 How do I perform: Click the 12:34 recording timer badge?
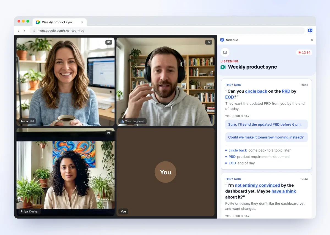pos(304,52)
